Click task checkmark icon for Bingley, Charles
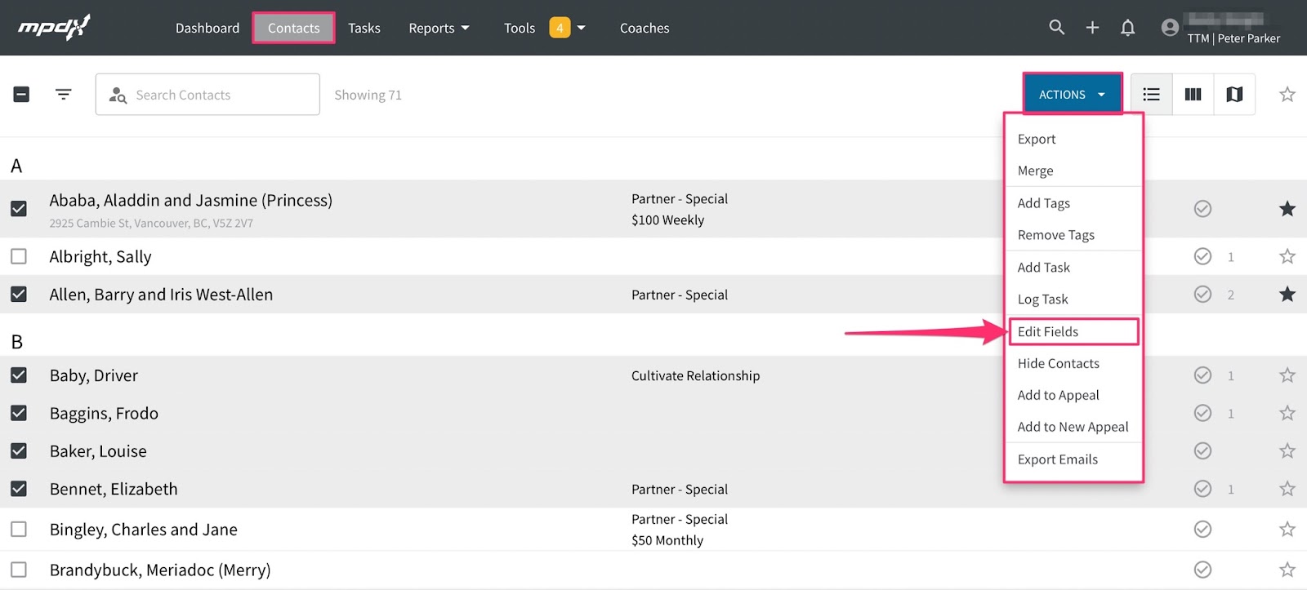 click(1202, 529)
